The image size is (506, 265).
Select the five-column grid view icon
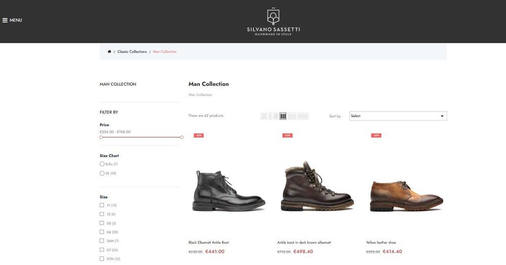[303, 116]
